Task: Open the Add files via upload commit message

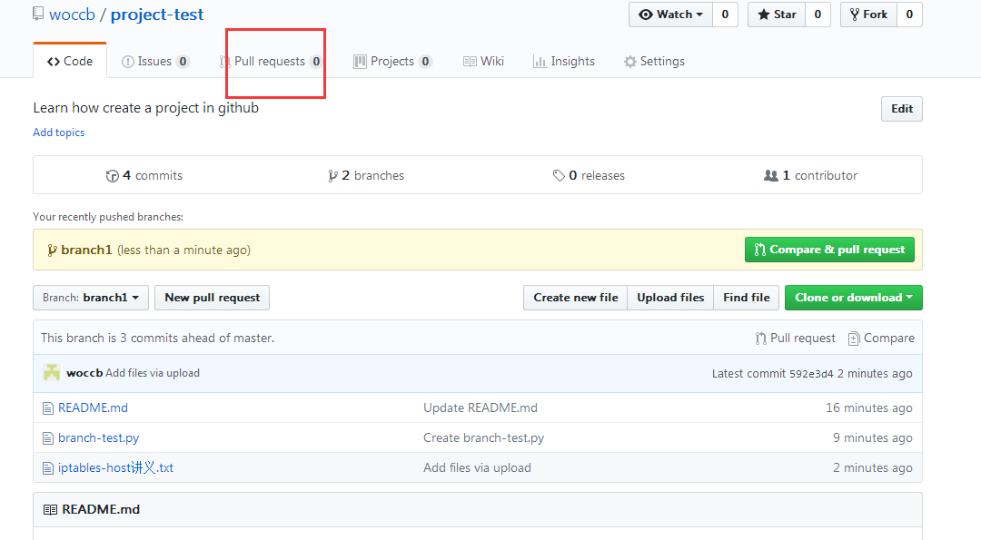Action: point(153,373)
